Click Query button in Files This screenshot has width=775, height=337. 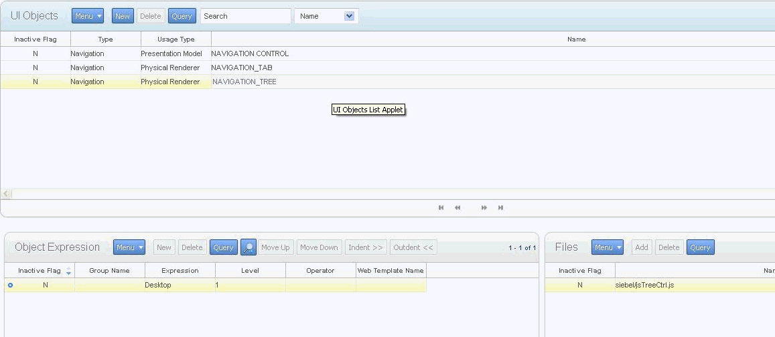tap(701, 247)
